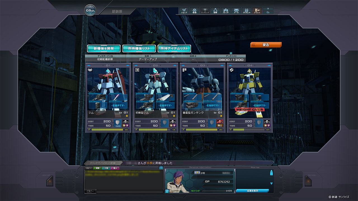Click the ロビー channel button beside chat input
358x201 pixels.
coord(90,192)
